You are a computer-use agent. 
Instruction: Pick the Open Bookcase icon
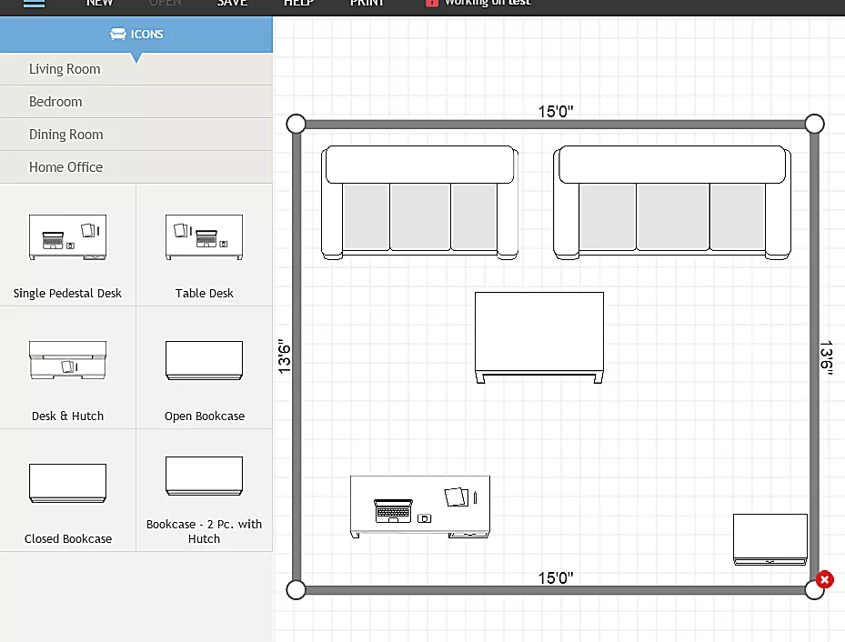click(x=205, y=360)
